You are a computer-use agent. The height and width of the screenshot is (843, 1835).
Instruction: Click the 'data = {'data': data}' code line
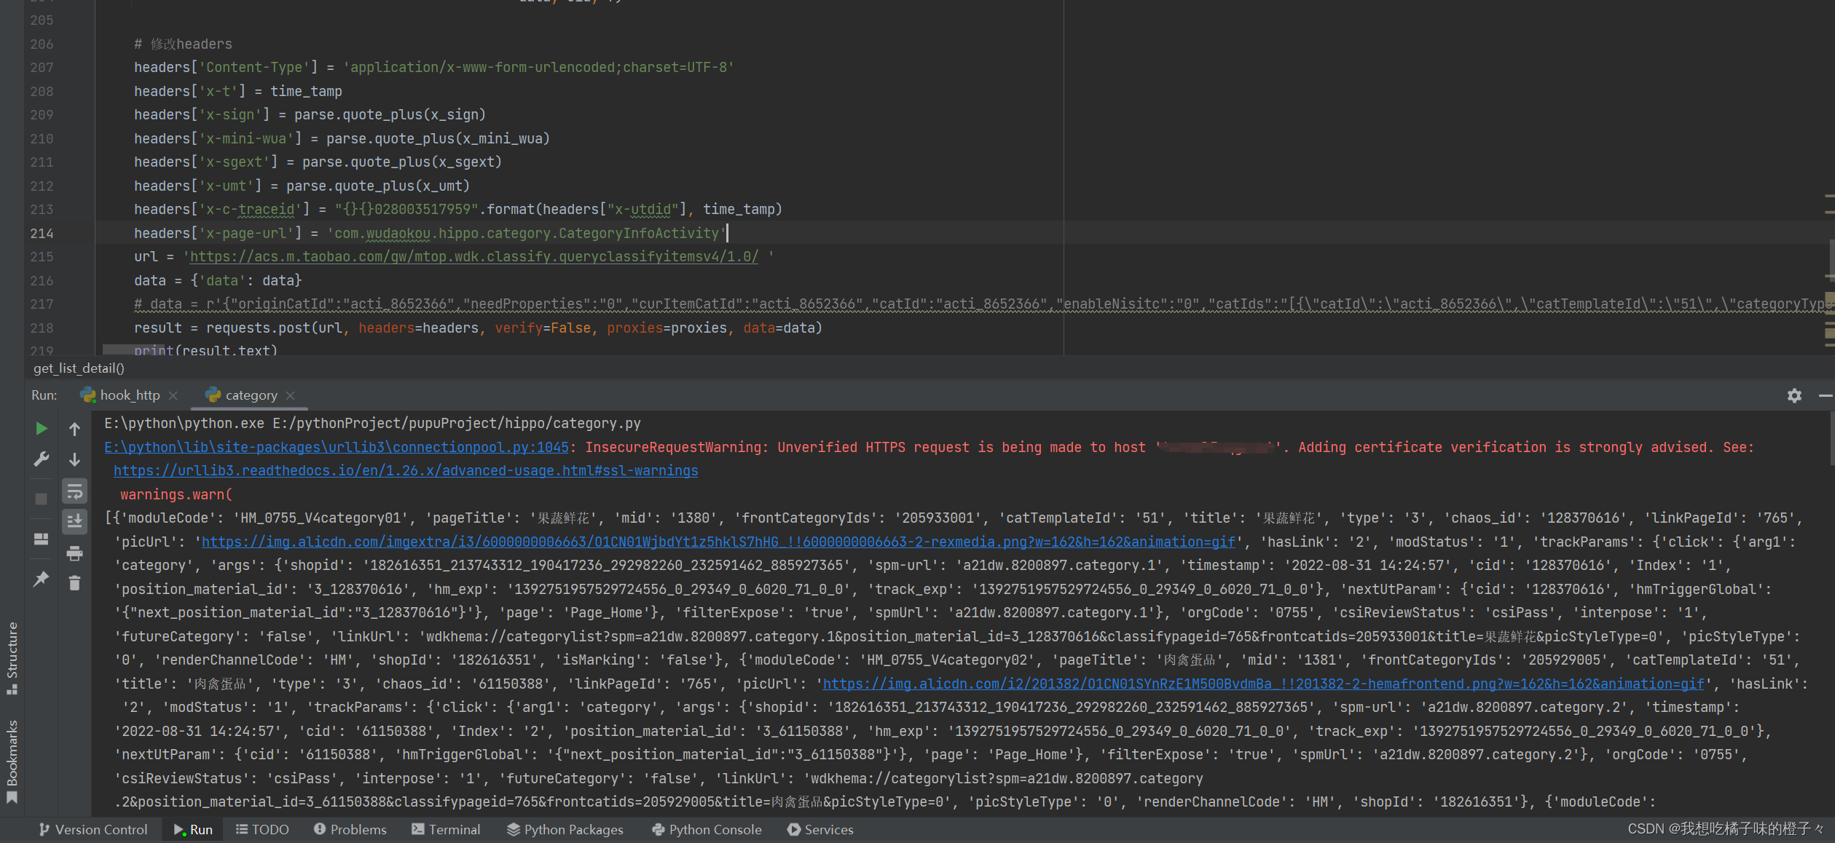(x=218, y=280)
